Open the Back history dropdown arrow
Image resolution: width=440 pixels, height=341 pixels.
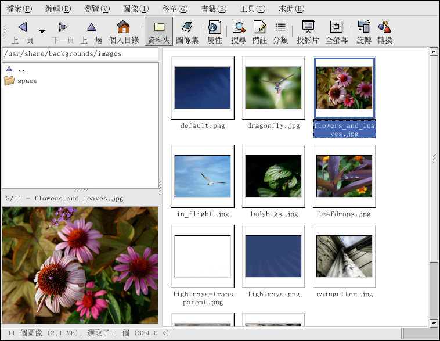pos(42,31)
